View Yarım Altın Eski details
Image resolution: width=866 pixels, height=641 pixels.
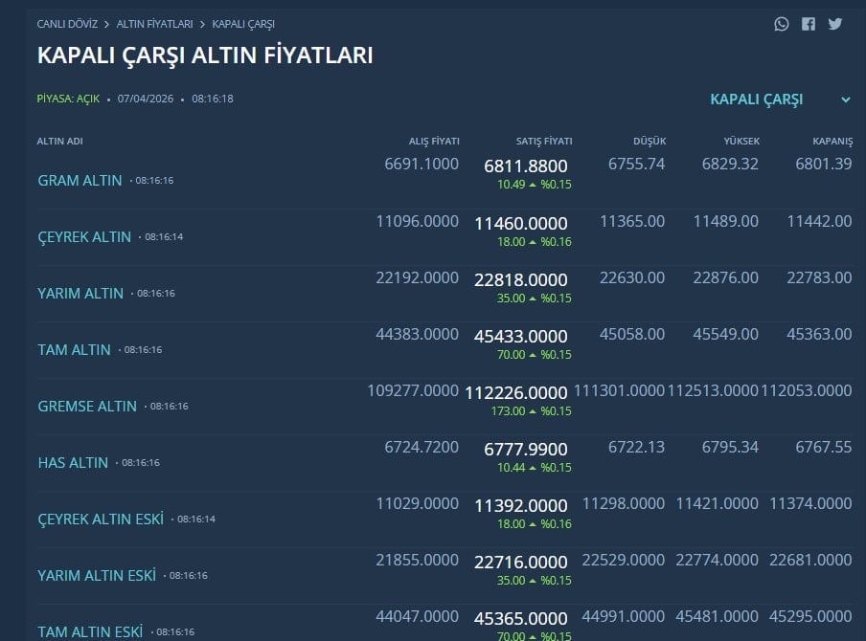[97, 575]
